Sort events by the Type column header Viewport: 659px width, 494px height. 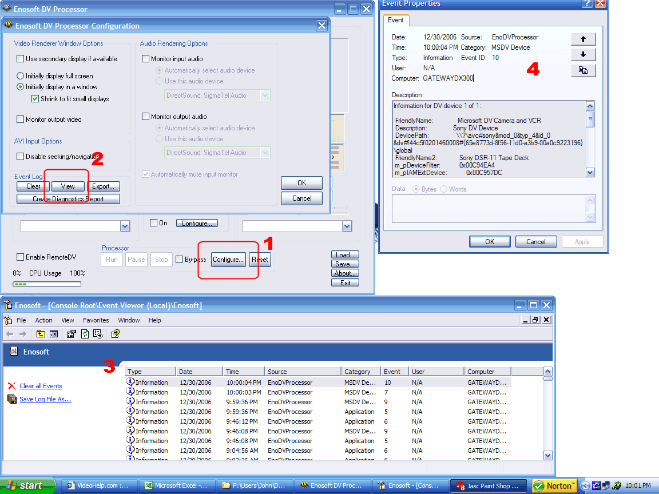[x=150, y=371]
